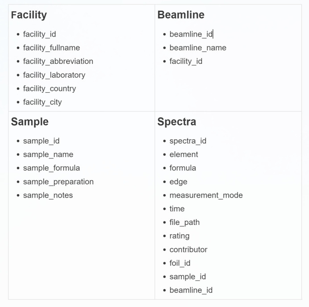The width and height of the screenshot is (309, 307).
Task: Click the Sample heading
Action: tap(30, 122)
